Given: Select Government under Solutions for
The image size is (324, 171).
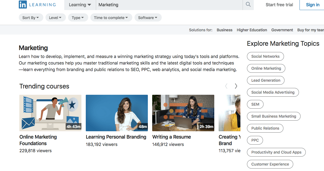Looking at the screenshot, I should coord(282,30).
